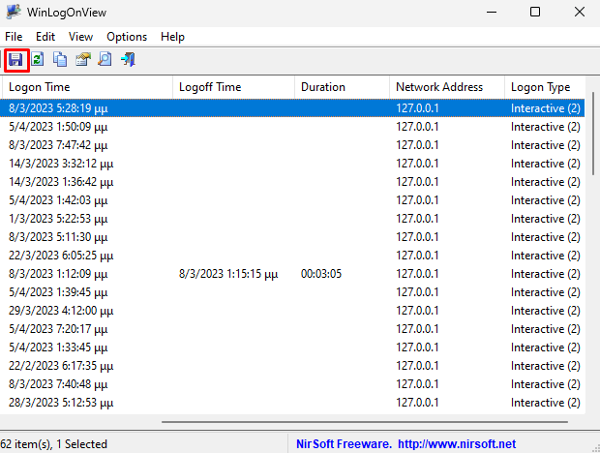Viewport: 600px width, 453px height.
Task: Open the View menu
Action: tap(80, 37)
